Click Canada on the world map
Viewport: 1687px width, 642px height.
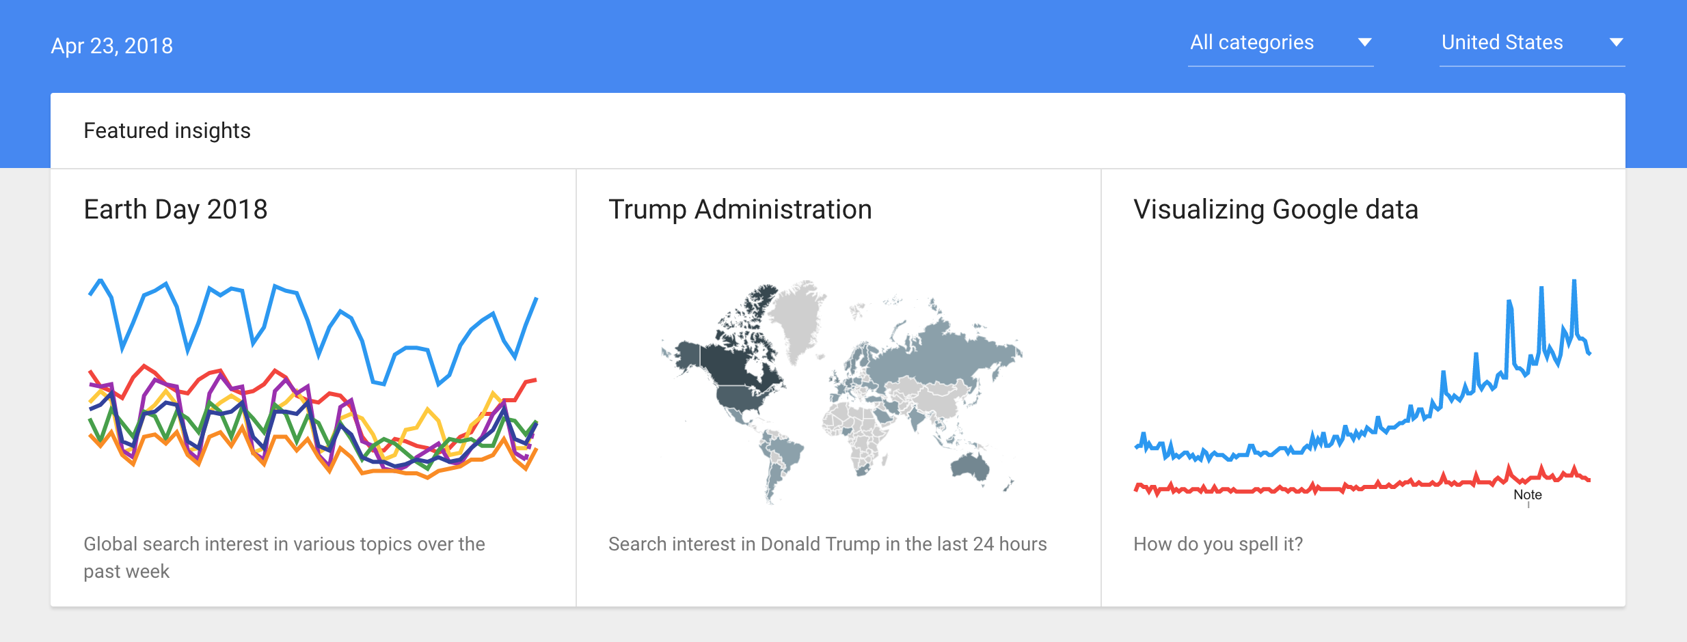[738, 362]
